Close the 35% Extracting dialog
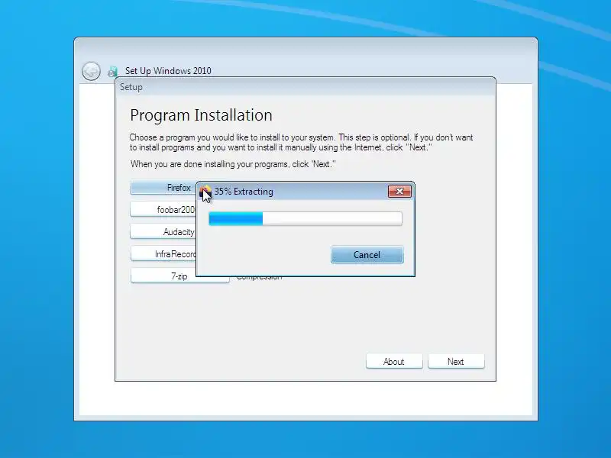 tap(399, 192)
